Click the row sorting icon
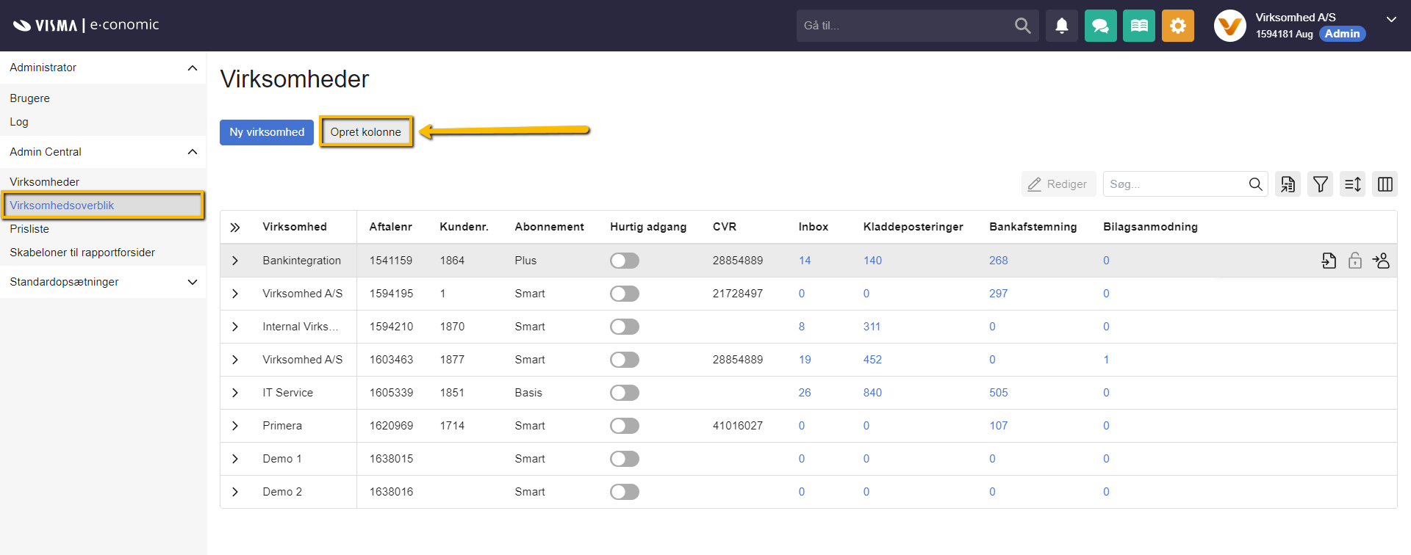Image resolution: width=1411 pixels, height=555 pixels. 1352,184
